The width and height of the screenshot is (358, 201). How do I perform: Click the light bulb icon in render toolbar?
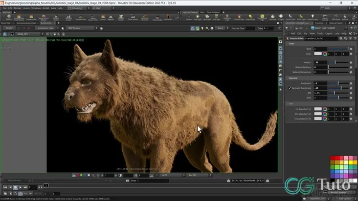[202, 28]
